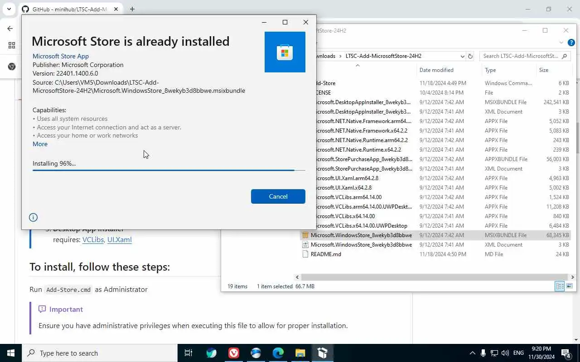Viewport: 580px width, 362px height.
Task: Sort files by Type column
Action: coord(509,70)
